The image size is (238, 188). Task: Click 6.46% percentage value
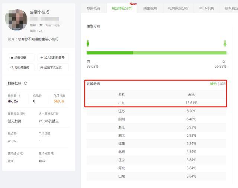[192, 119]
